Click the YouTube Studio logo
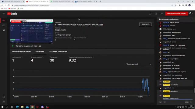Screen dimensions: 195x109 coord(12,14)
